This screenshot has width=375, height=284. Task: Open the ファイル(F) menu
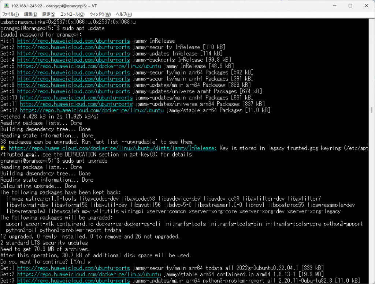point(10,14)
